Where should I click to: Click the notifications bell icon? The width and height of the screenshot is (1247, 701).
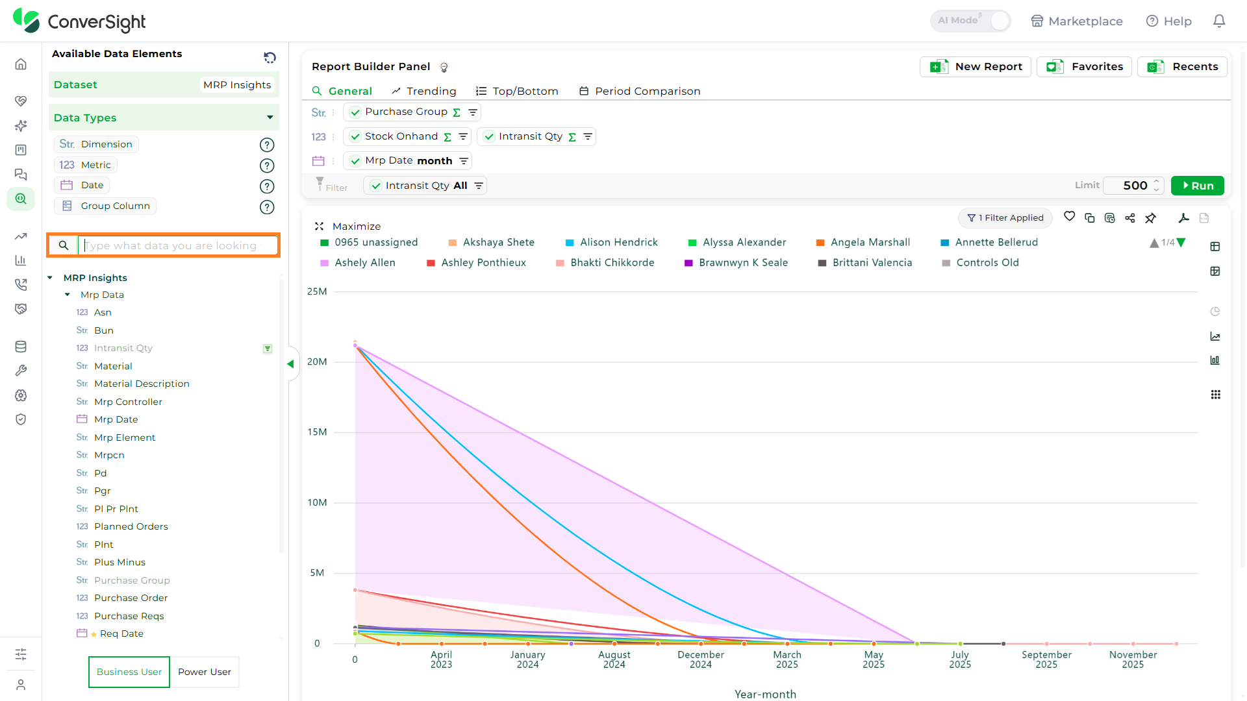pyautogui.click(x=1219, y=21)
